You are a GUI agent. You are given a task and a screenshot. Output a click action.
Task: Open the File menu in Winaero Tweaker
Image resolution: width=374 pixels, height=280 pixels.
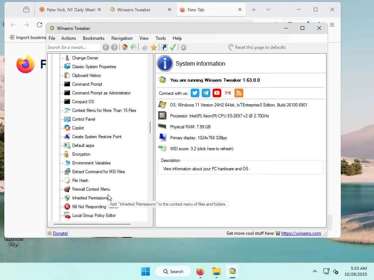[x=52, y=38]
